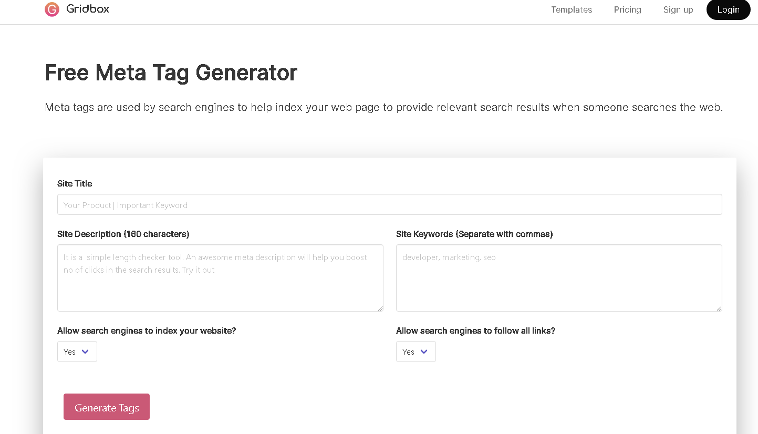758x434 pixels.
Task: Go to the Pricing page
Action: [627, 10]
